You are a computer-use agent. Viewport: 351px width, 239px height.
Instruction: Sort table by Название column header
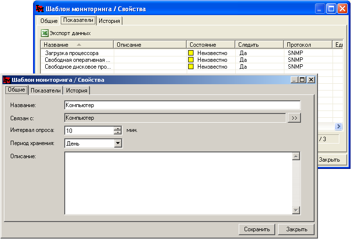tap(77, 45)
